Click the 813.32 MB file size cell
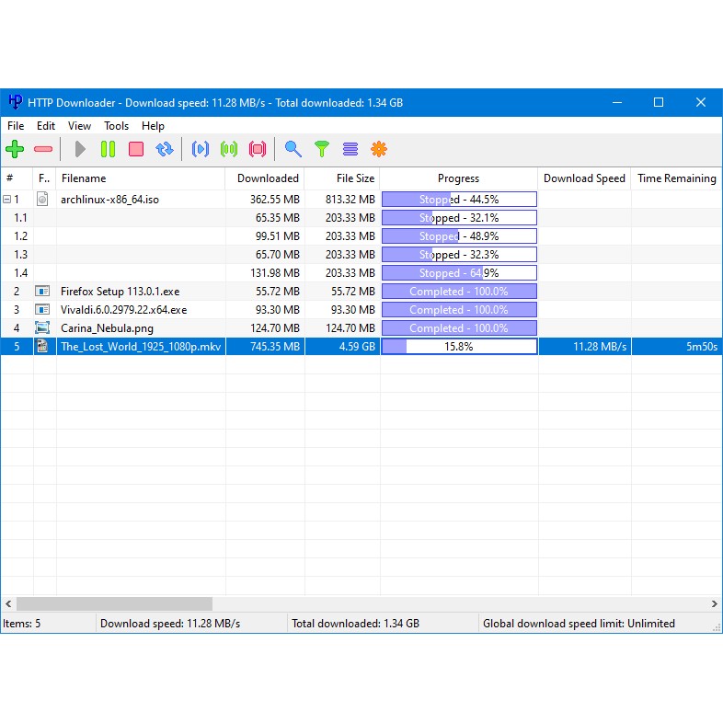The height and width of the screenshot is (723, 723). tap(342, 200)
